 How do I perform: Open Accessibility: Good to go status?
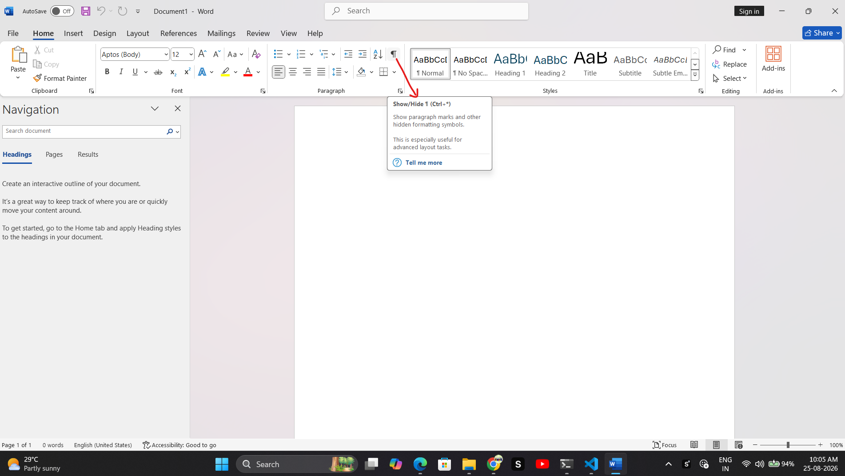[179, 445]
